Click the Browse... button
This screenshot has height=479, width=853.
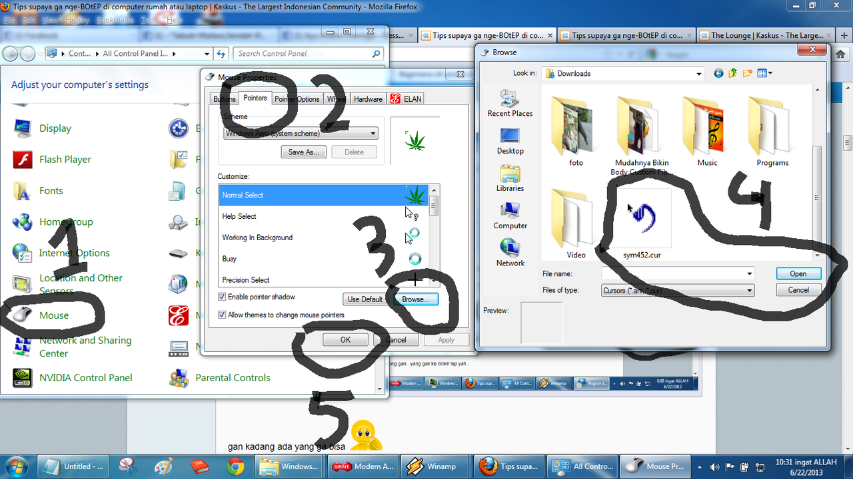point(416,299)
